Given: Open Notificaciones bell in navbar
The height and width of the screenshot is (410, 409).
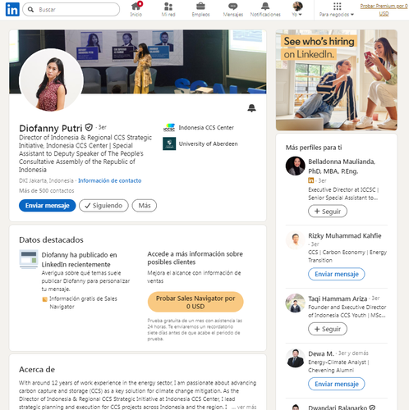Looking at the screenshot, I should (265, 6).
